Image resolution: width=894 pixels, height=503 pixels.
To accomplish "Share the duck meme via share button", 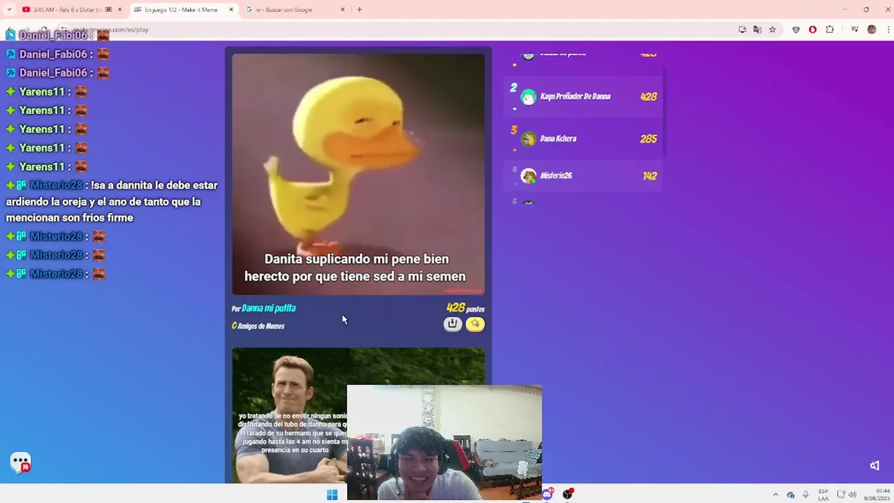I will tap(453, 323).
